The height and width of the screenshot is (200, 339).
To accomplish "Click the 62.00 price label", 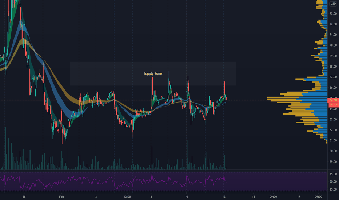I will [x=333, y=130].
